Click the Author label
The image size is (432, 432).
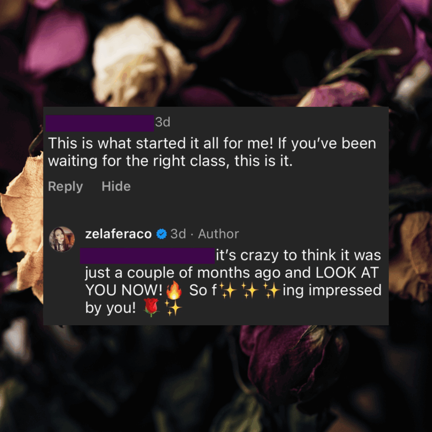[x=219, y=234]
